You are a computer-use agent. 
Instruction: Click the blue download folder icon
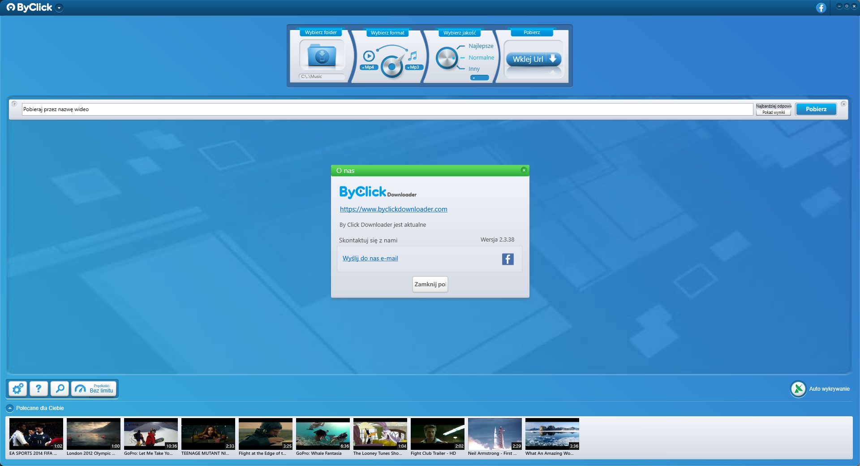pos(322,56)
